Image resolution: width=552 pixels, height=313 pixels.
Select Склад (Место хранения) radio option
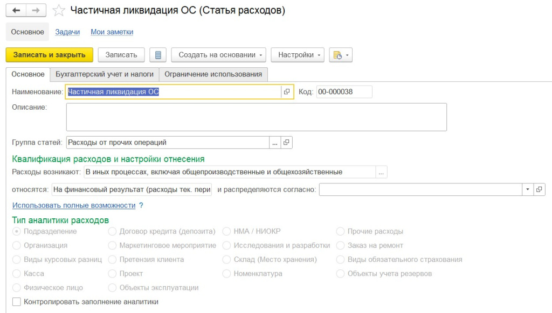[227, 260]
